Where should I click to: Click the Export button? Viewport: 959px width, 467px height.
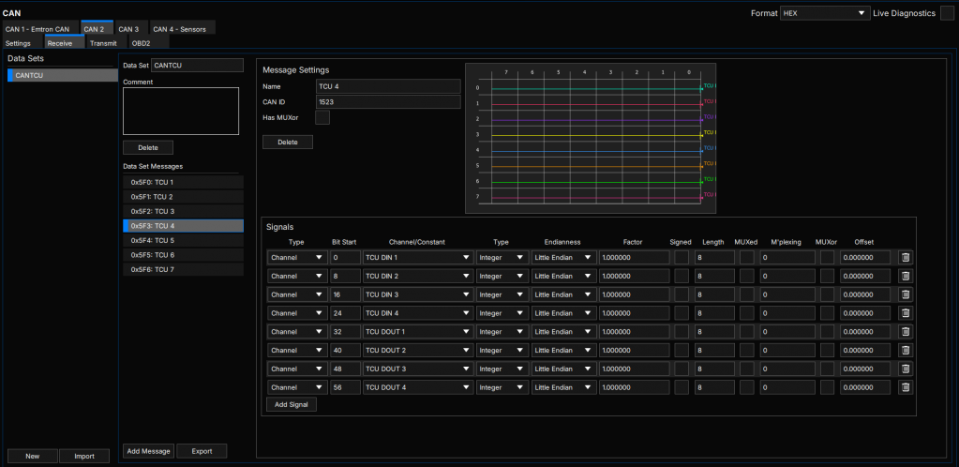click(x=202, y=451)
